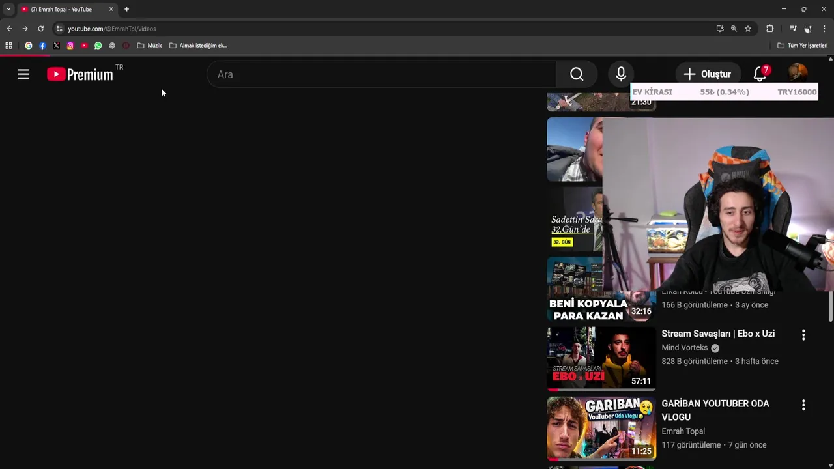Open GARİBAN YOUTUBER ODA VLOGU title
This screenshot has height=469, width=834.
pos(715,410)
